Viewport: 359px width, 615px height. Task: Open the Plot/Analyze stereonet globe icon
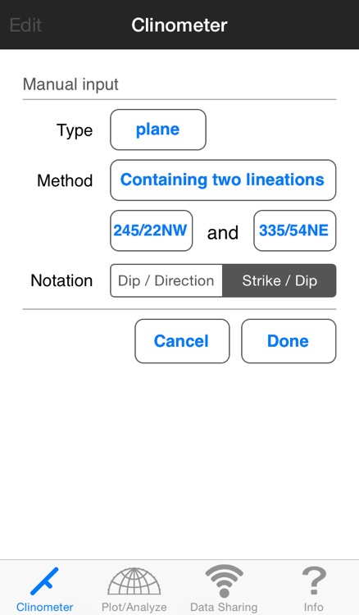click(x=134, y=581)
